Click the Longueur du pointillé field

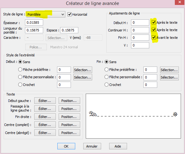(x=35, y=30)
